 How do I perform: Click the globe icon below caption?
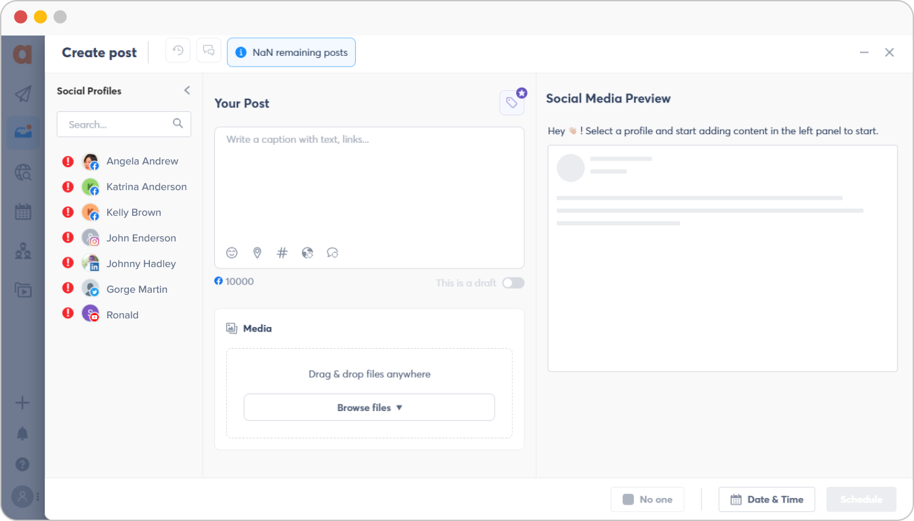pyautogui.click(x=307, y=253)
